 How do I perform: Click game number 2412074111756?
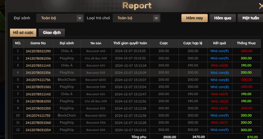tap(38, 80)
